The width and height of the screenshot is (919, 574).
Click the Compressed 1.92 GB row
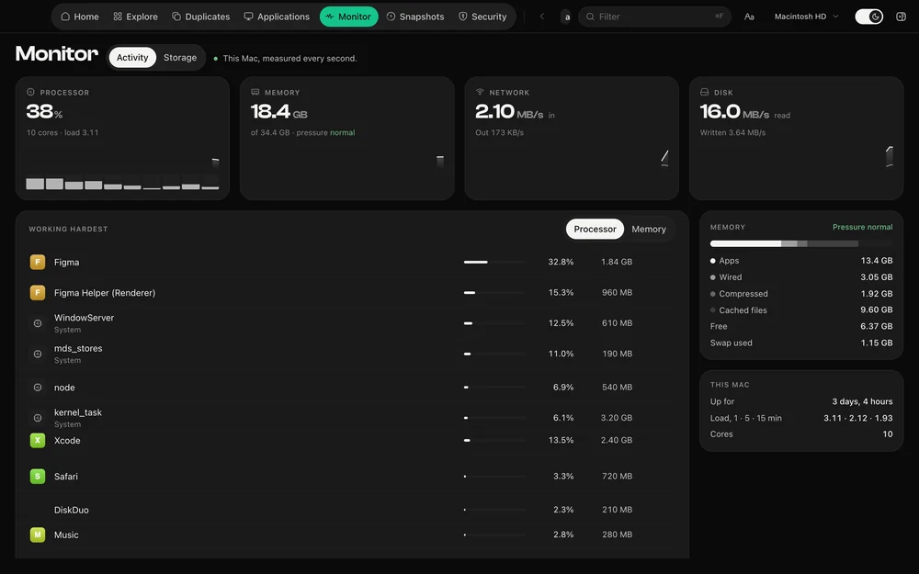(801, 294)
